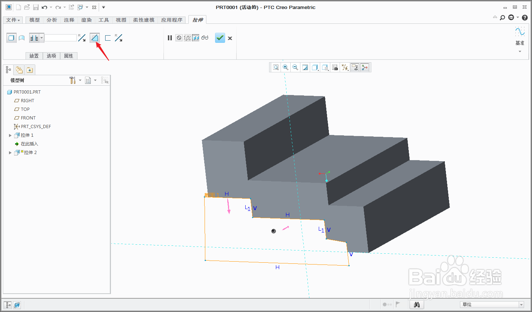
Task: Undo the last action
Action: pos(44,7)
